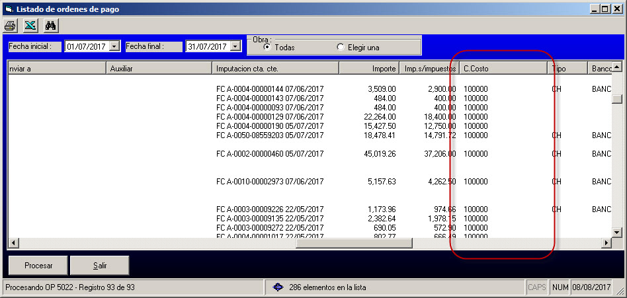
Task: Click the Auxiliar column header
Action: click(159, 68)
